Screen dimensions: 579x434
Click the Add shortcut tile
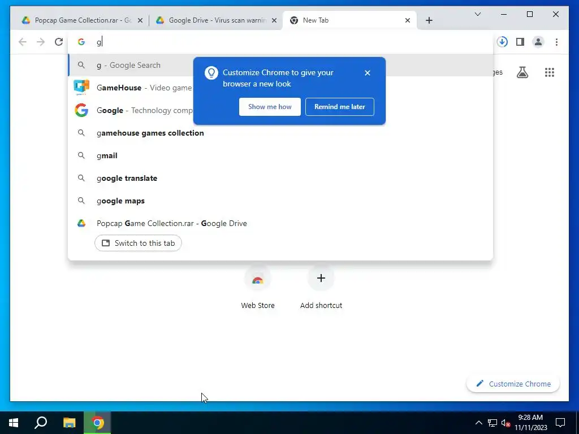pyautogui.click(x=321, y=288)
